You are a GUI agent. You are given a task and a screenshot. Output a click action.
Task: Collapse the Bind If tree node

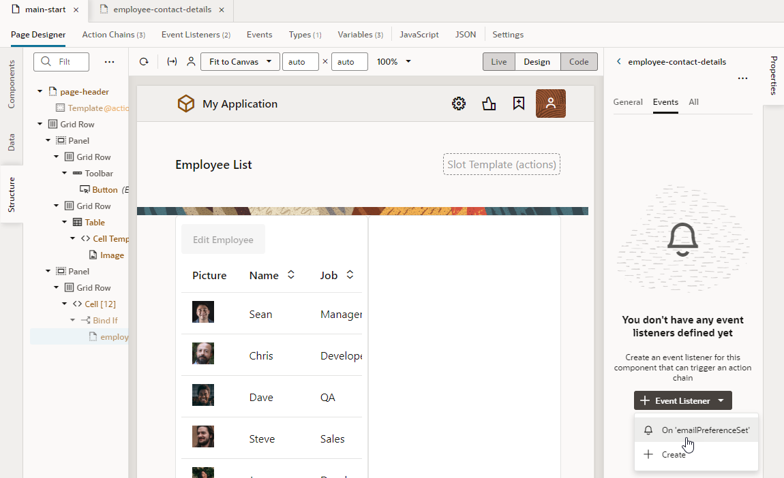tap(72, 320)
